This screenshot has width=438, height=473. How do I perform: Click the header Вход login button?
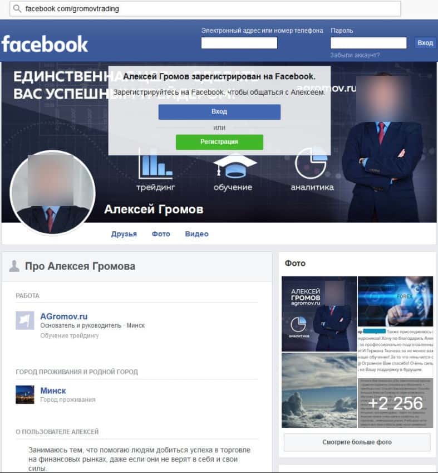[x=425, y=43]
